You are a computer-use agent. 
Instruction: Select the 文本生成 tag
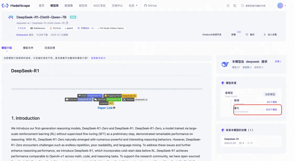click(x=22, y=28)
